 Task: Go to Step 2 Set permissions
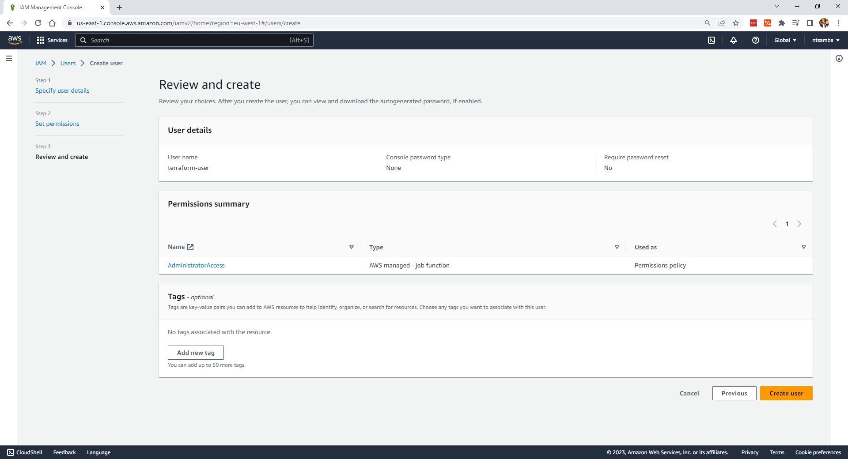pos(57,124)
